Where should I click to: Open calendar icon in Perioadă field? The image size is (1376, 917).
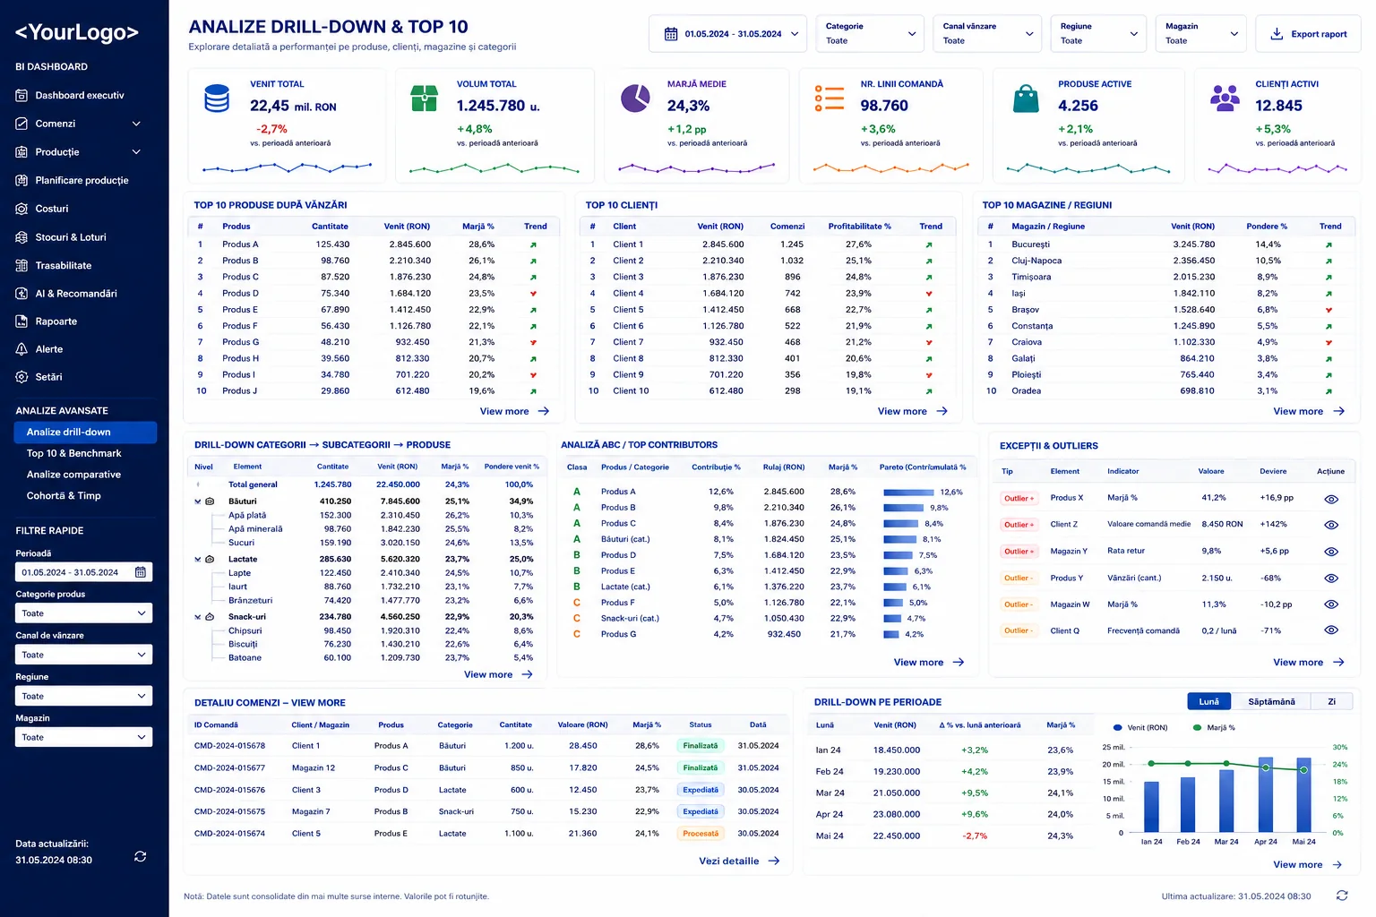point(141,572)
